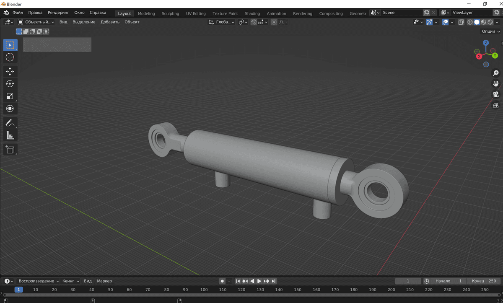
Task: Select the Cursor tool
Action: pyautogui.click(x=10, y=57)
